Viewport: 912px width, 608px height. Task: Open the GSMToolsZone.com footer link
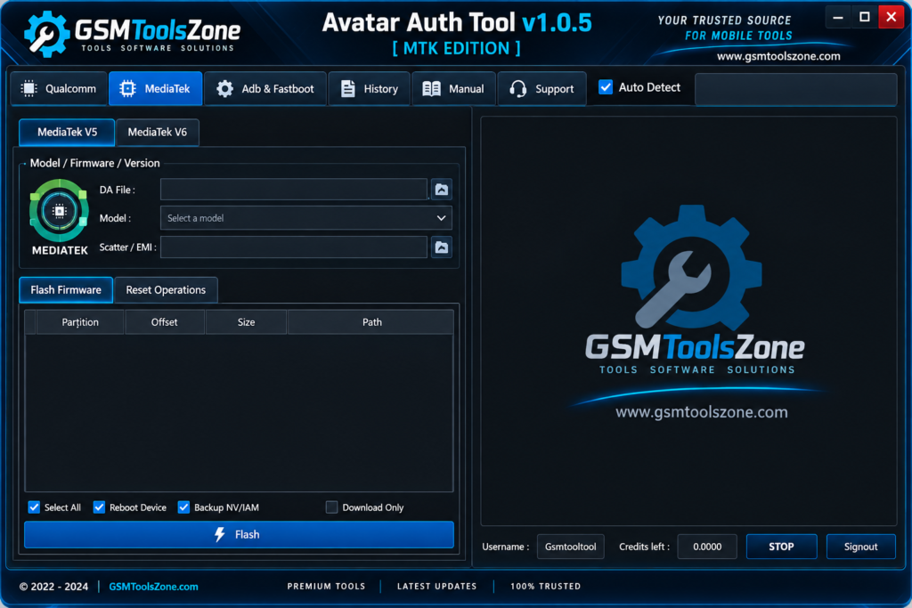tap(153, 587)
